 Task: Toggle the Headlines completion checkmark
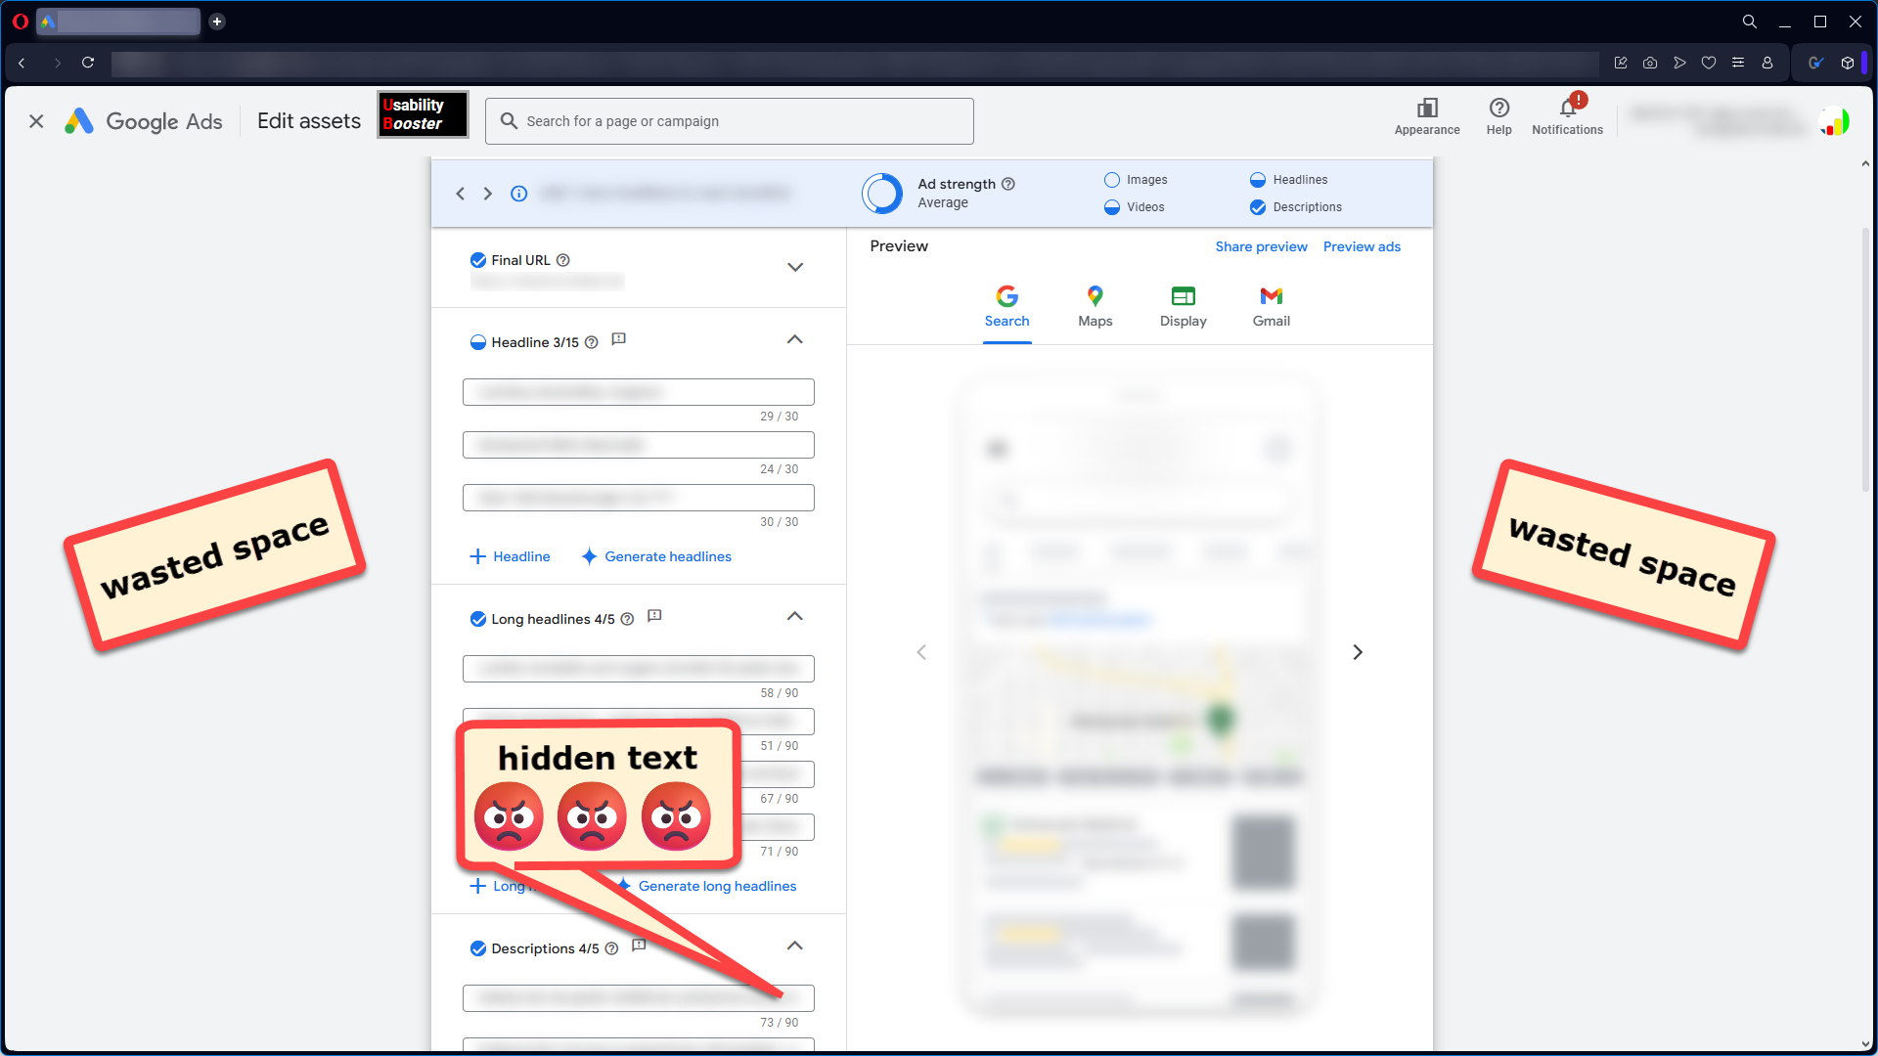(1258, 180)
